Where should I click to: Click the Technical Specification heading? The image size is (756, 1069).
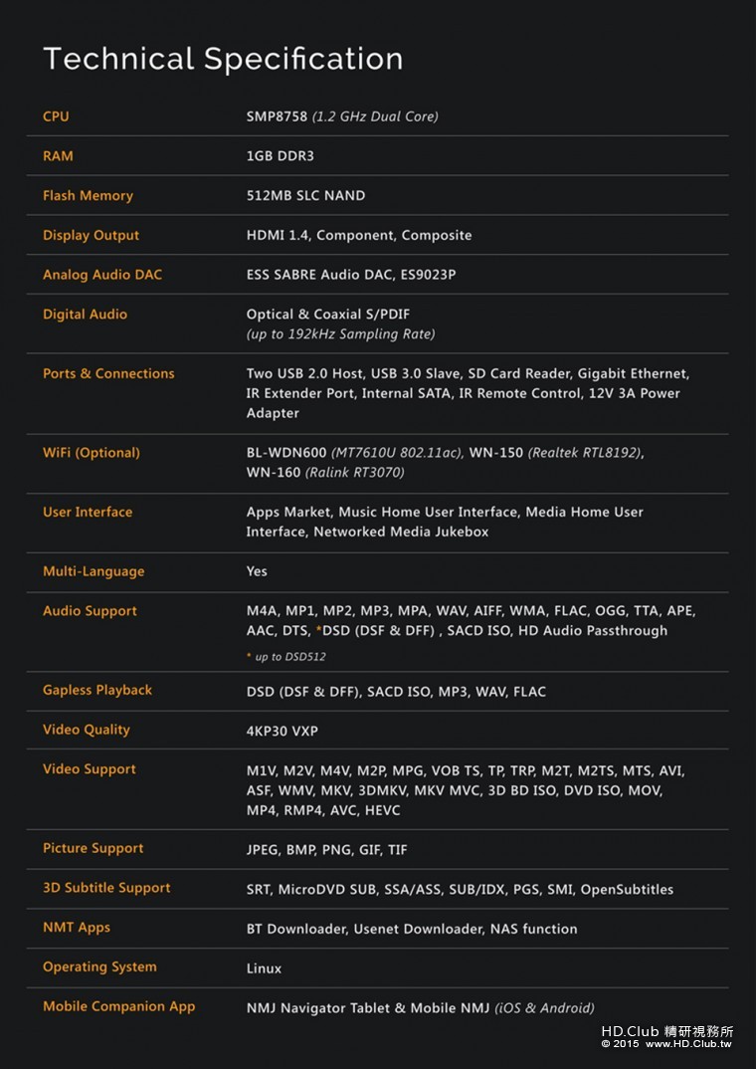(223, 59)
